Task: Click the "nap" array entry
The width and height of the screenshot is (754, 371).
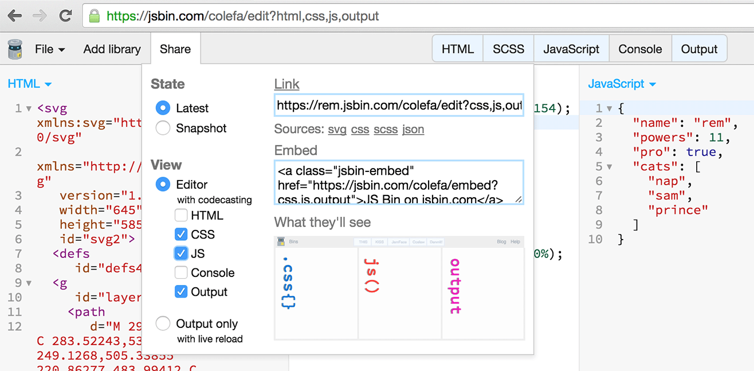Action: pos(670,181)
